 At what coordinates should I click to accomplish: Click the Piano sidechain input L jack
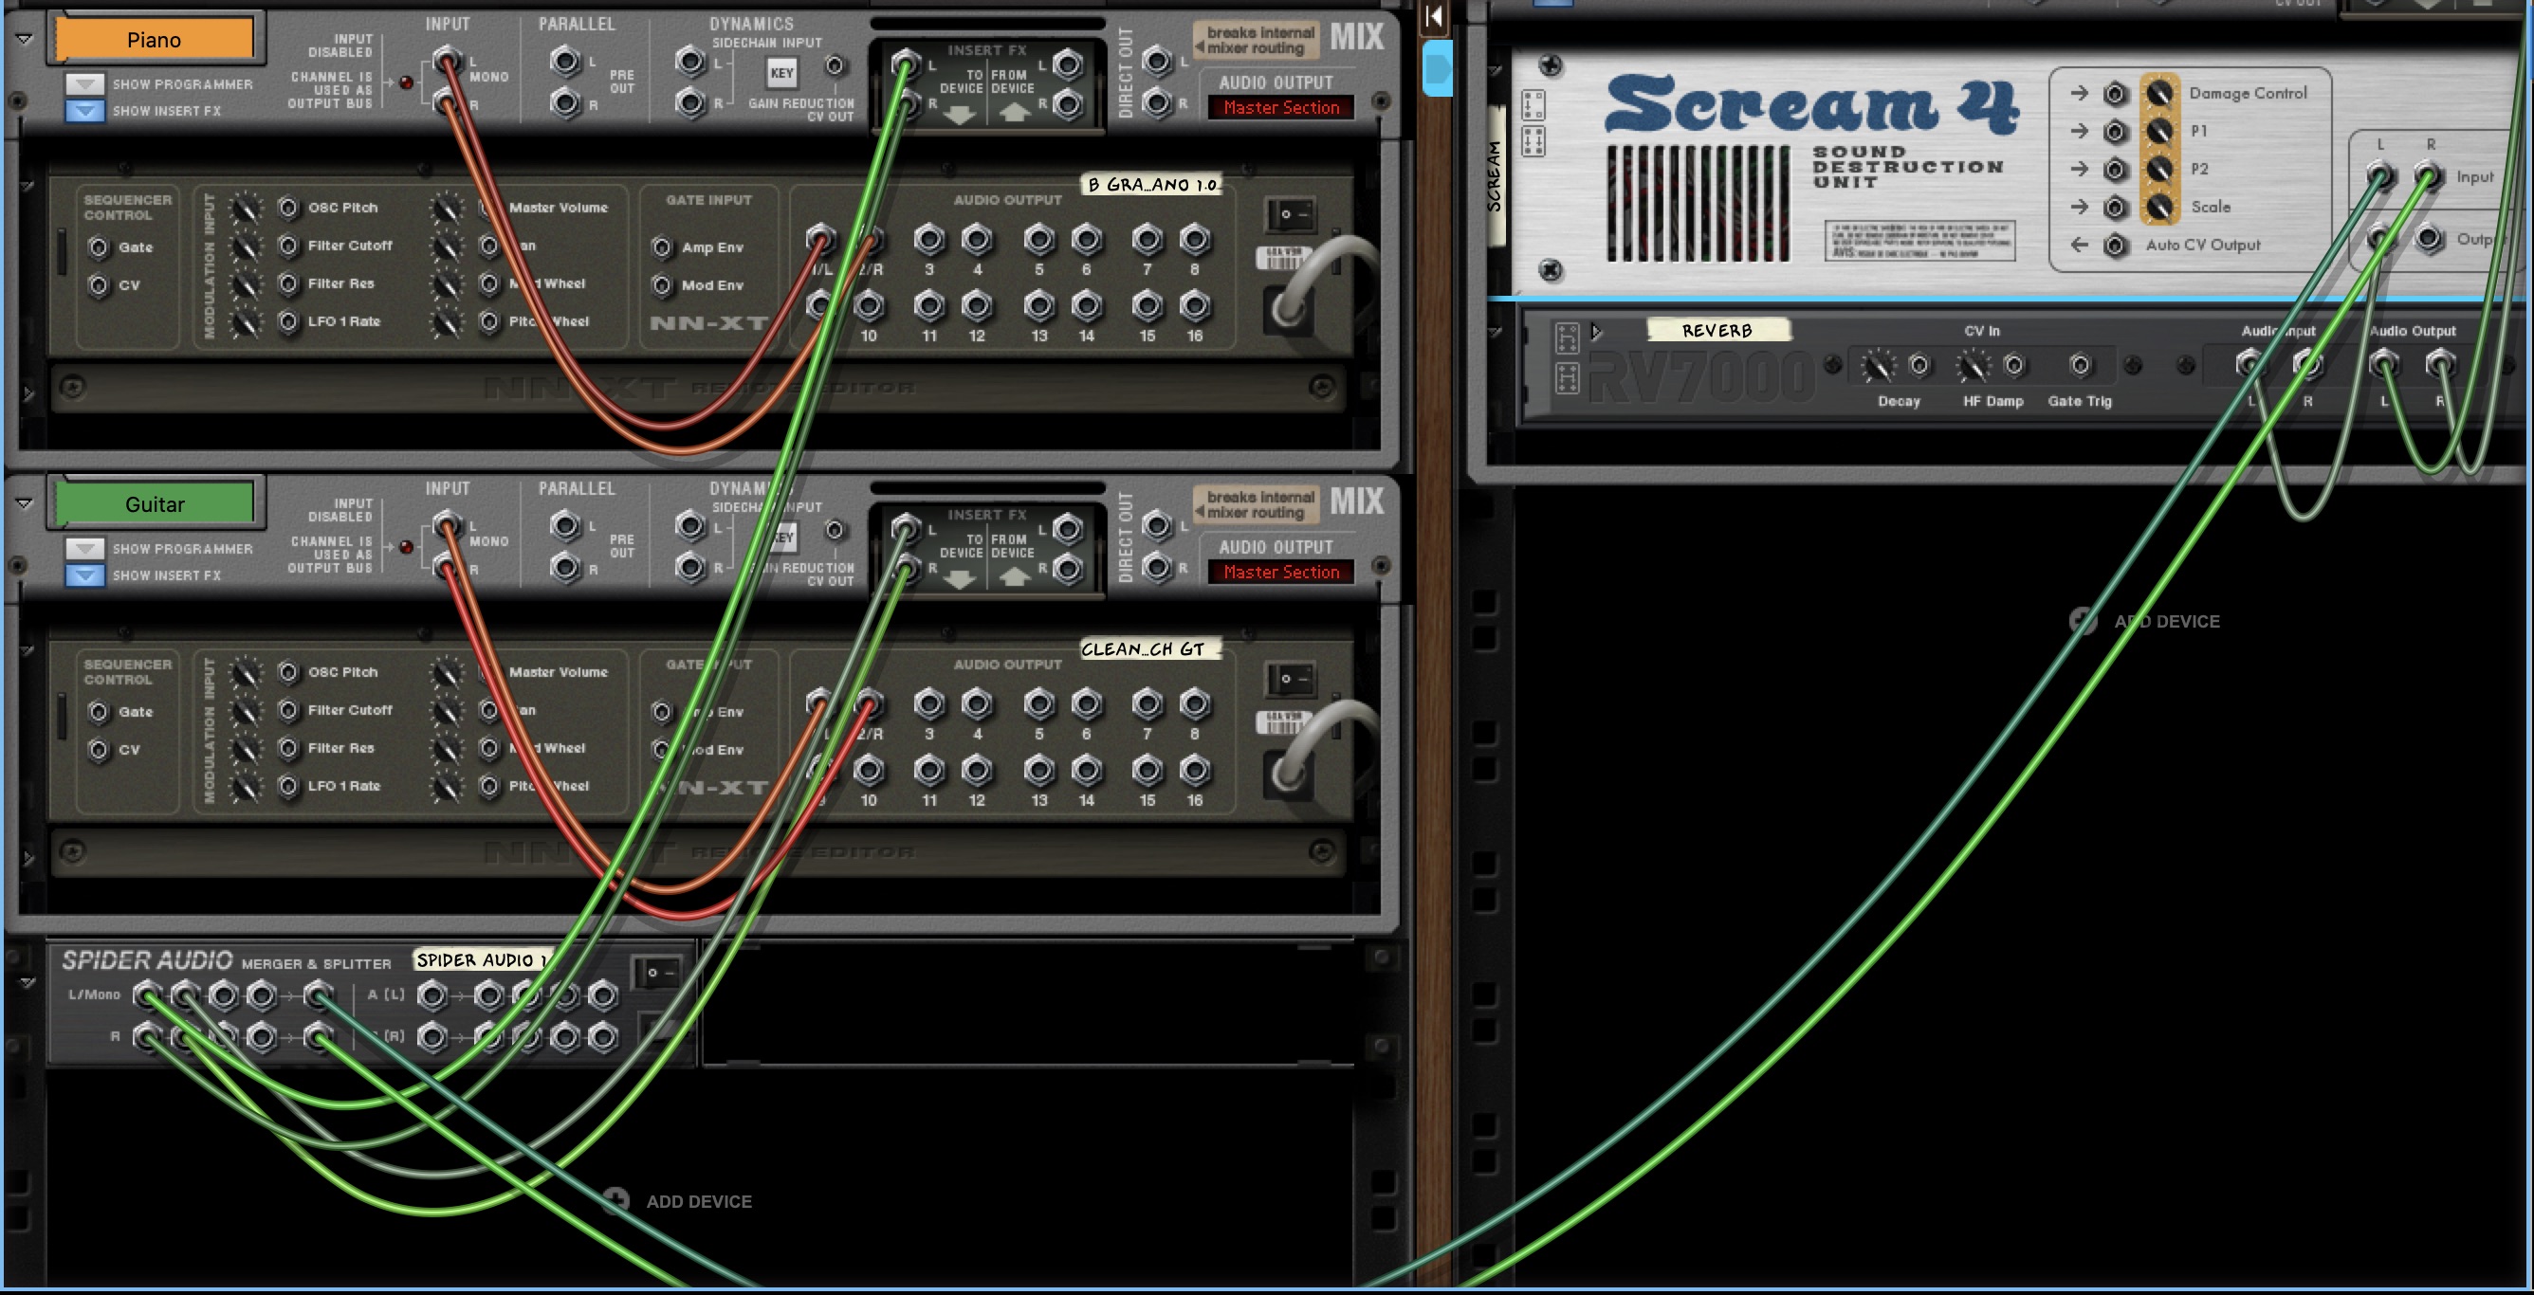pos(689,62)
